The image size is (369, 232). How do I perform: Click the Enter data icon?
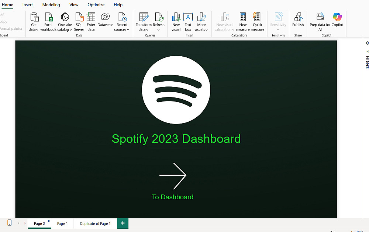pyautogui.click(x=91, y=17)
